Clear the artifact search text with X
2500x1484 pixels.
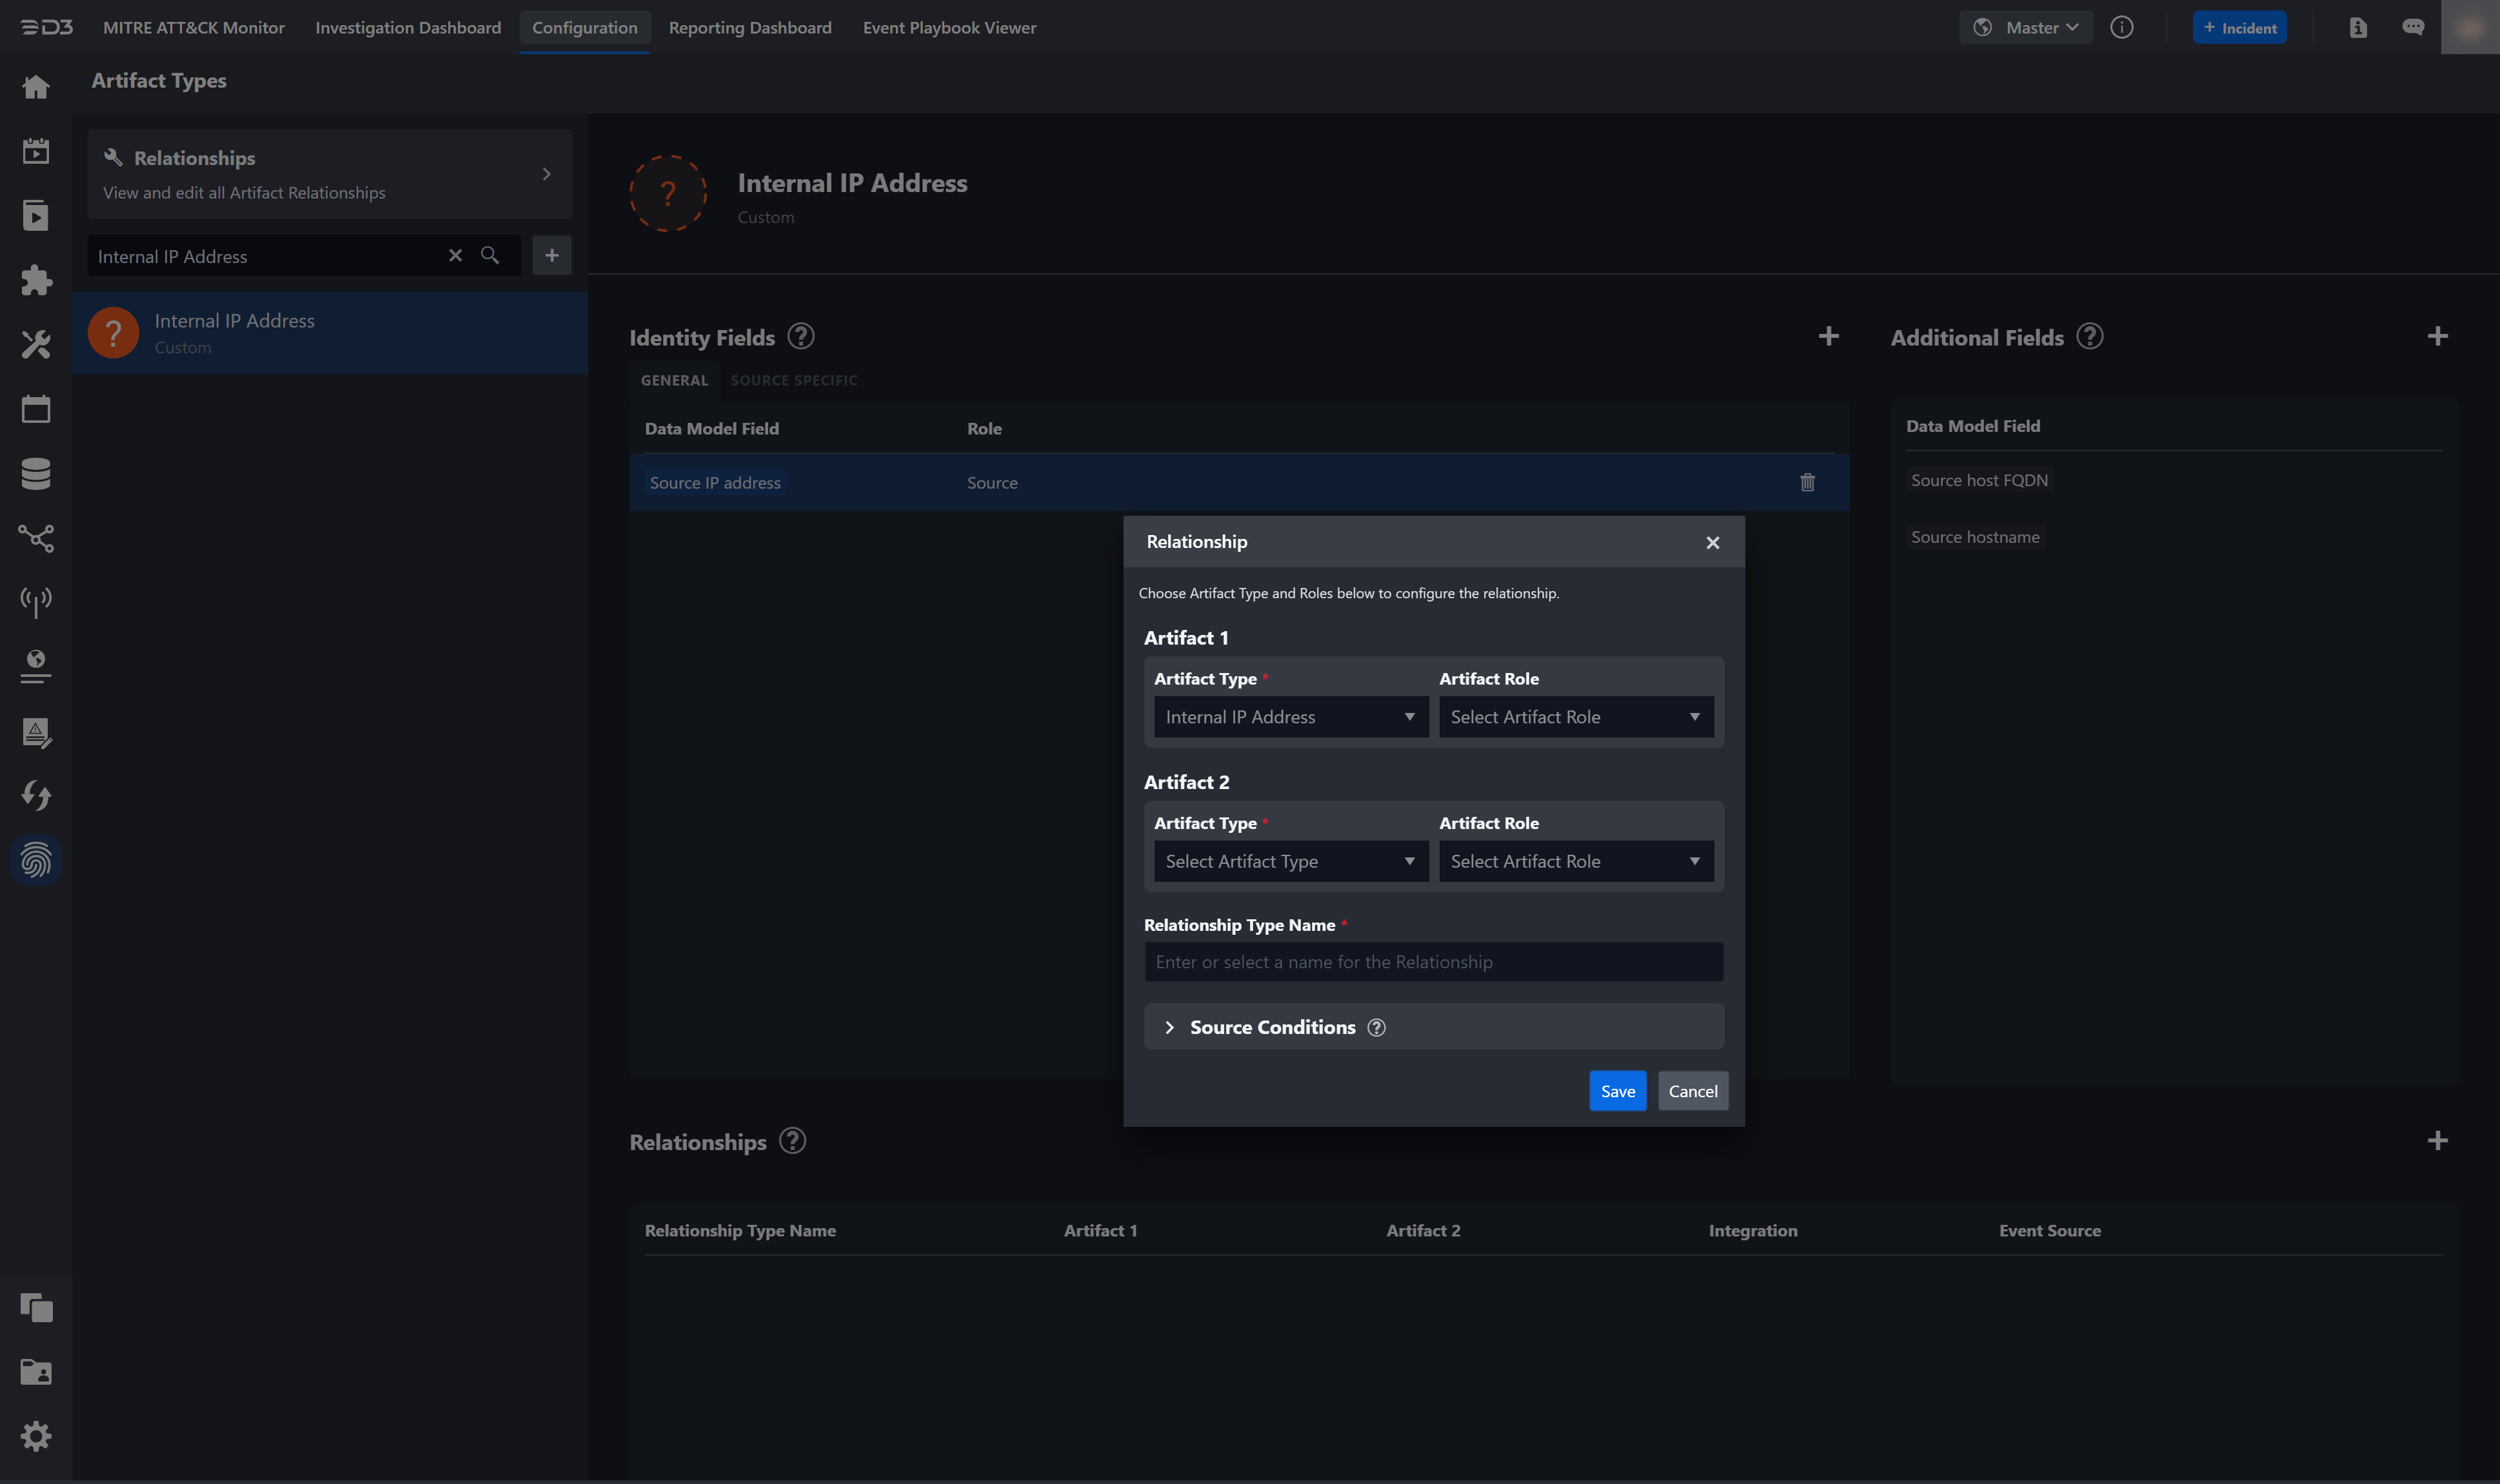(x=455, y=255)
